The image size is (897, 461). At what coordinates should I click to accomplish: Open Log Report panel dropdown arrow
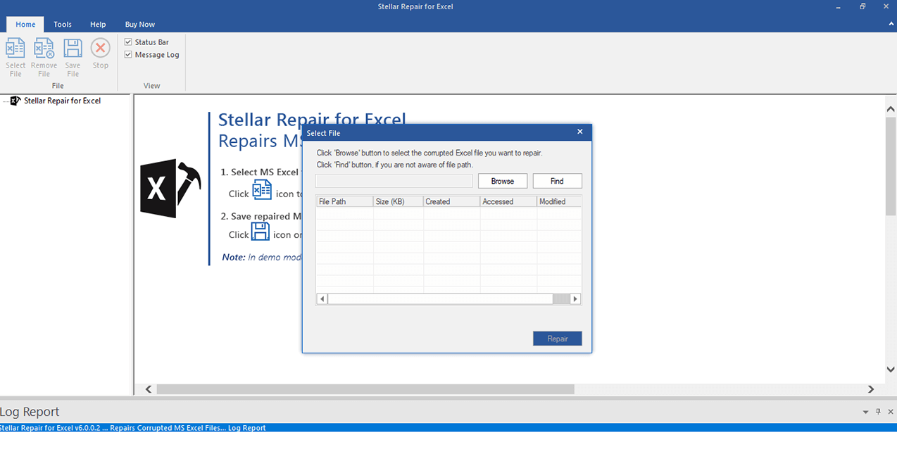tap(865, 412)
